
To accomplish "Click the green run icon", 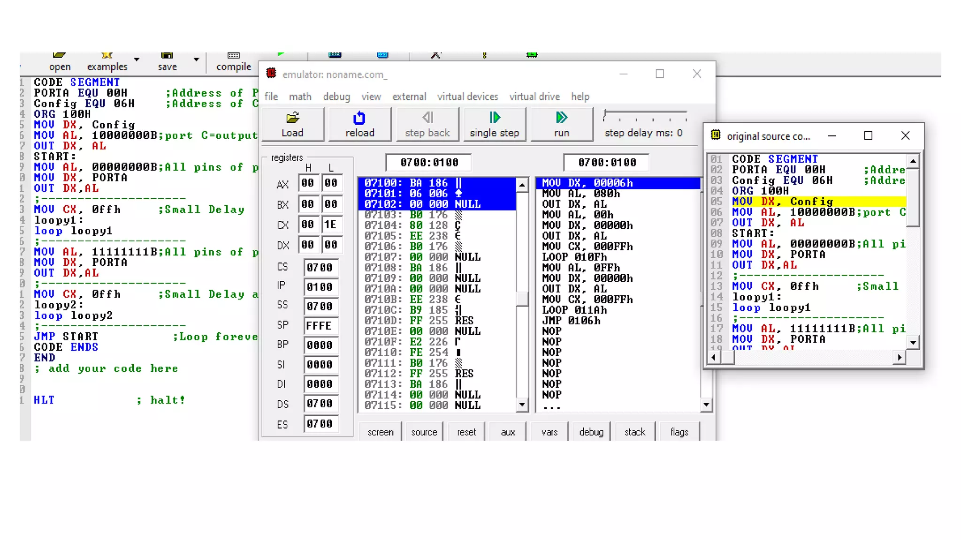I will click(x=561, y=118).
